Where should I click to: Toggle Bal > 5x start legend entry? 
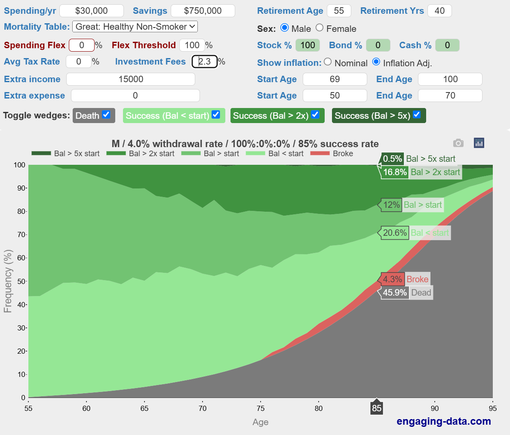[65, 154]
